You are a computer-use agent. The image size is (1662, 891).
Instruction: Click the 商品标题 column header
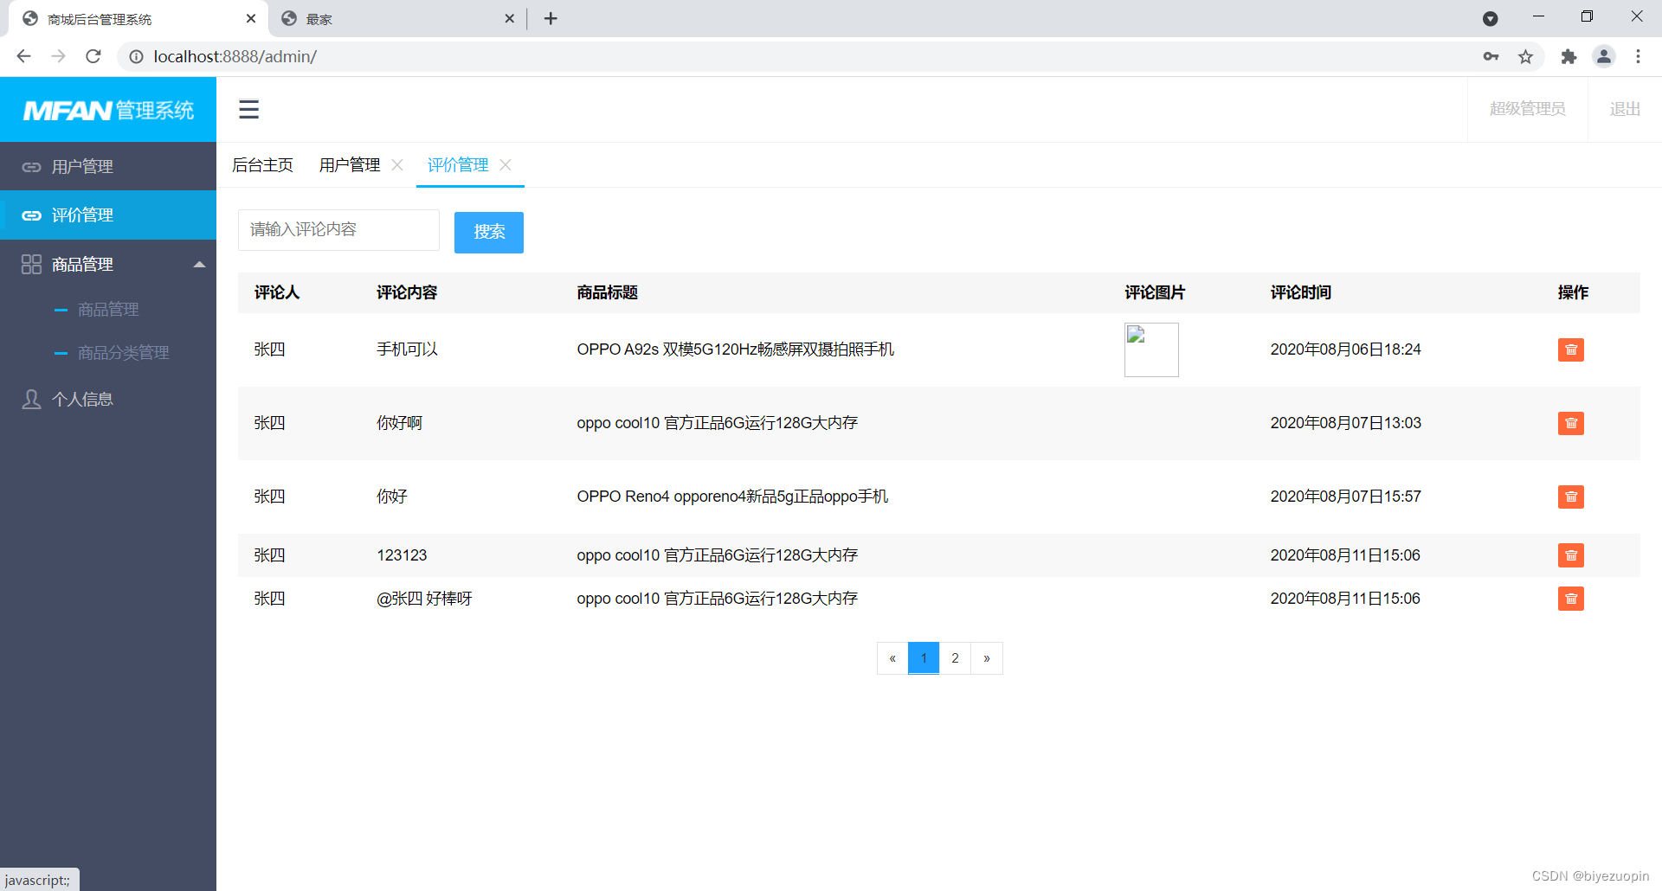pos(608,292)
